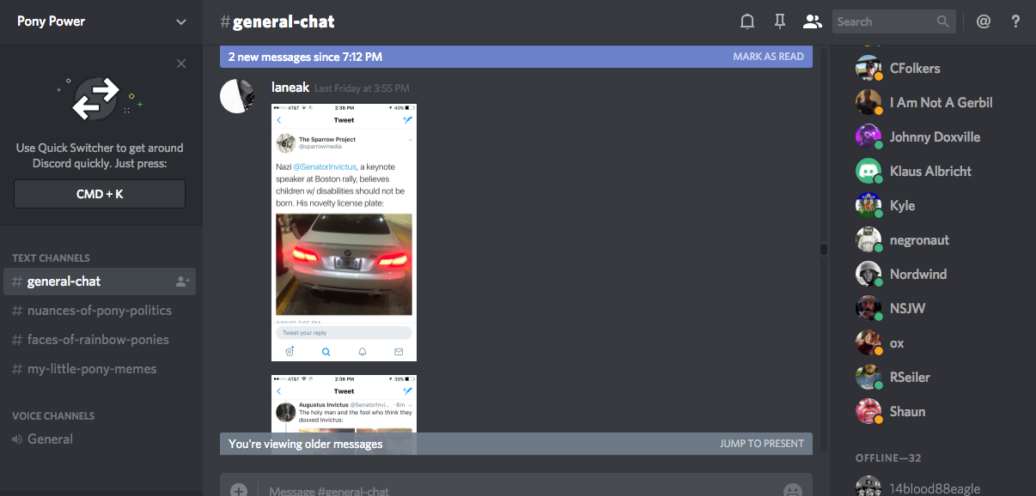Open recent mentions @ icon
This screenshot has height=496, width=1036.
pyautogui.click(x=984, y=21)
